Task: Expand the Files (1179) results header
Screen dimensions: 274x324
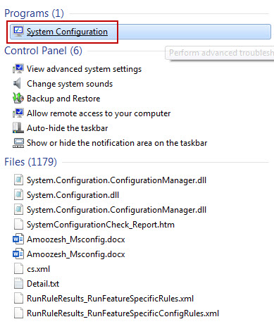Action: 30,162
